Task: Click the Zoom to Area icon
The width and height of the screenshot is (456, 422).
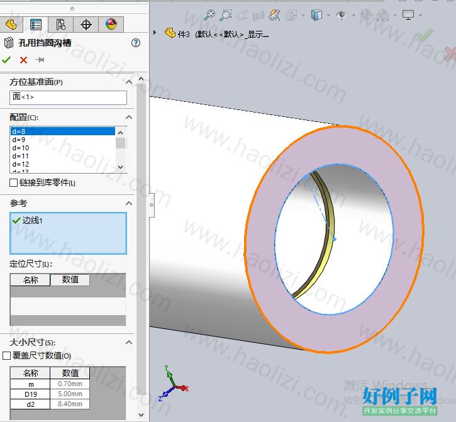Action: [226, 15]
